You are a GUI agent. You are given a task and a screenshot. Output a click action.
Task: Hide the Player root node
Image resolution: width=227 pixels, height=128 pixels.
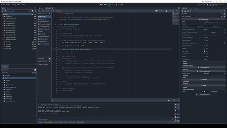(x=35, y=14)
